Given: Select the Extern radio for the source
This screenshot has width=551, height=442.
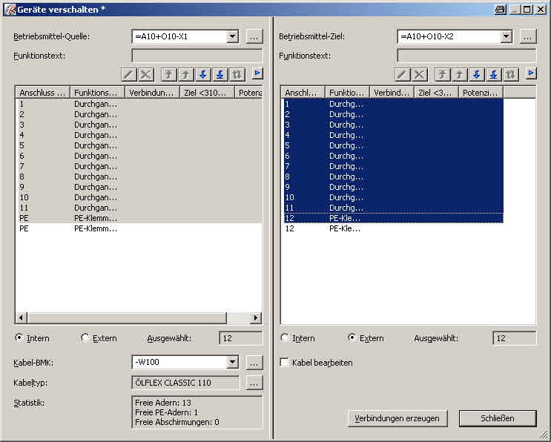Looking at the screenshot, I should [x=85, y=337].
